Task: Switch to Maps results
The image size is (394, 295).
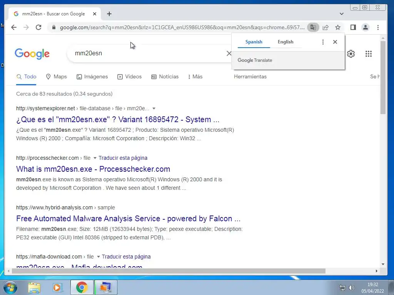Action: coord(57,77)
